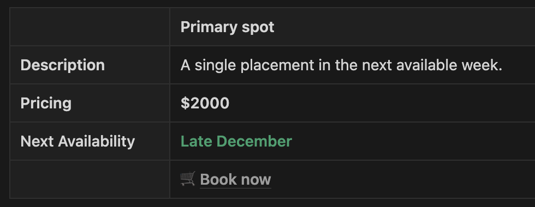The image size is (535, 207).
Task: Click the word "Late" in green text
Action: click(x=196, y=141)
